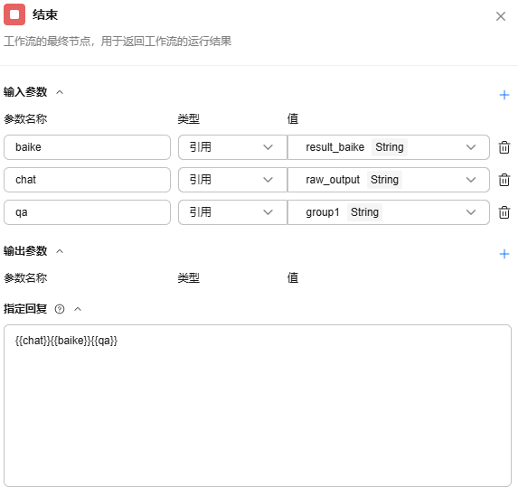Open the type dropdown for chat
The height and width of the screenshot is (487, 518).
[232, 180]
